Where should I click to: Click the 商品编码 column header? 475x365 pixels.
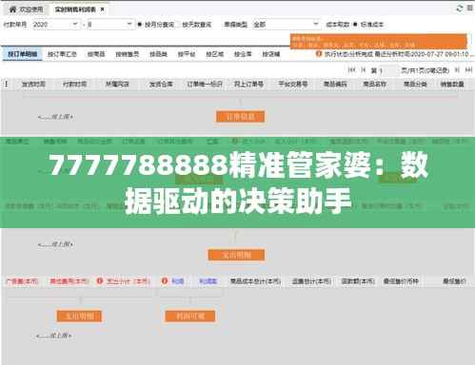(x=335, y=84)
